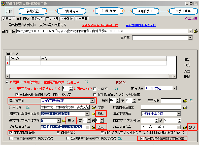Expand 魔术变方式 dropdown

pyautogui.click(x=92, y=101)
